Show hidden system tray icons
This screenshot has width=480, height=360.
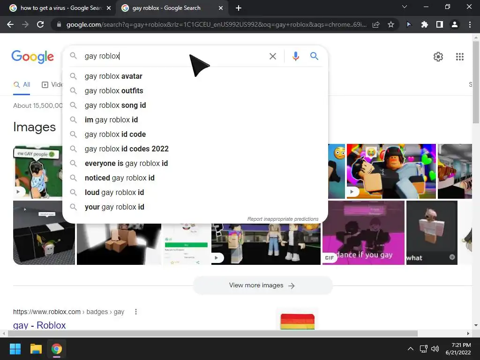411,349
